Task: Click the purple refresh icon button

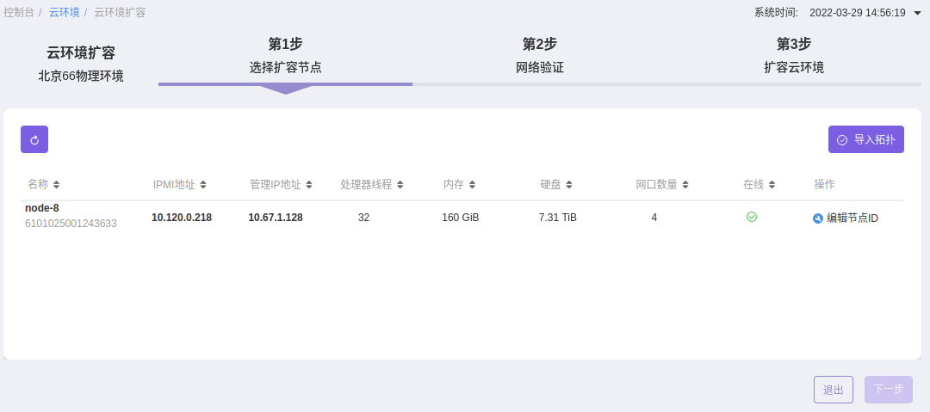Action: pyautogui.click(x=34, y=139)
